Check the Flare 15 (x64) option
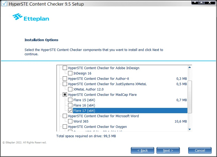 (70, 100)
